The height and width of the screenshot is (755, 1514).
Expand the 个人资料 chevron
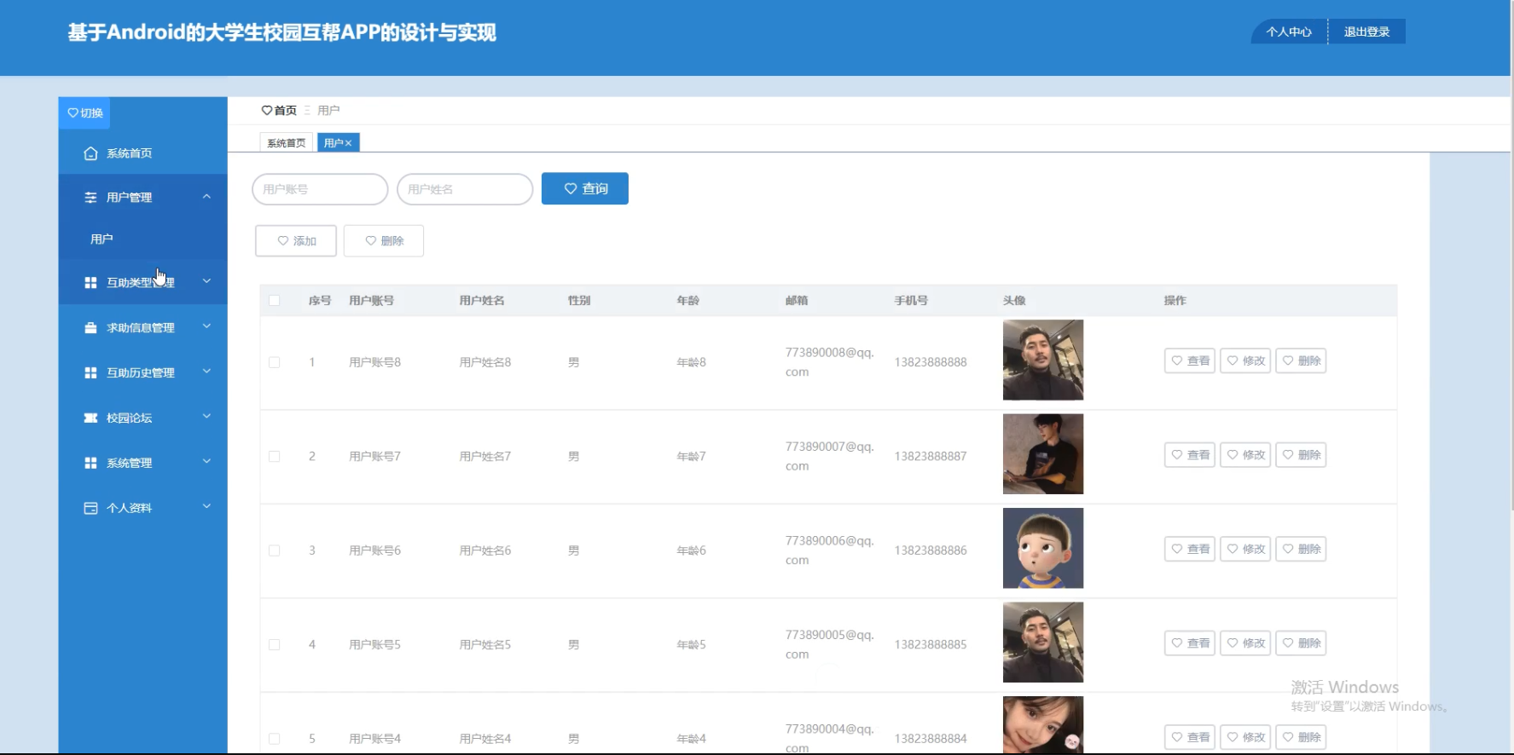tap(206, 506)
